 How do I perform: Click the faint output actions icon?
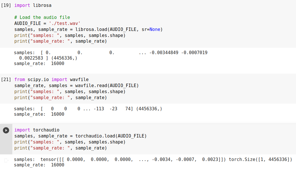[6, 160]
